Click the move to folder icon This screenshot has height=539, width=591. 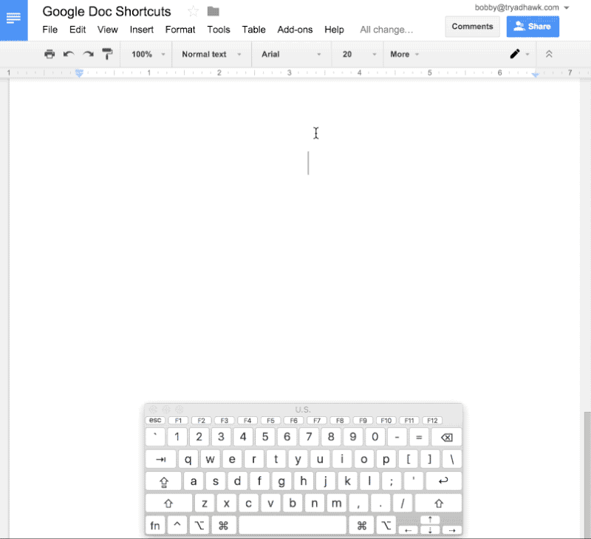(x=213, y=11)
